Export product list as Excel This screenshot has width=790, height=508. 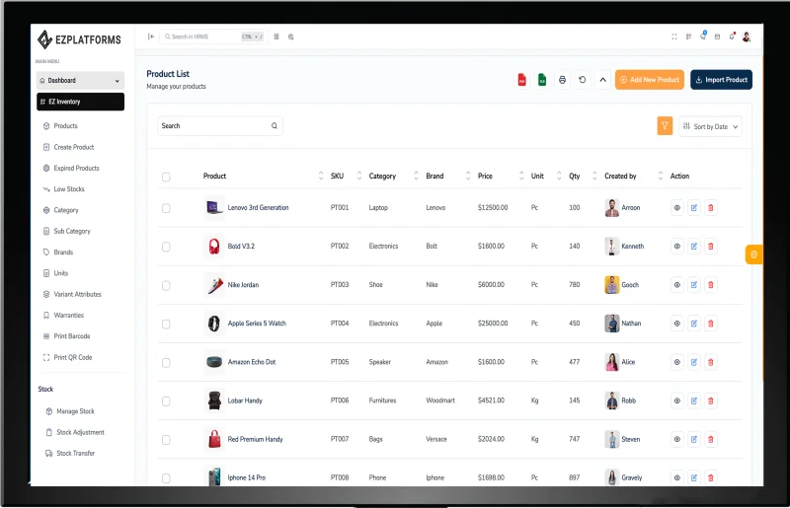[542, 80]
